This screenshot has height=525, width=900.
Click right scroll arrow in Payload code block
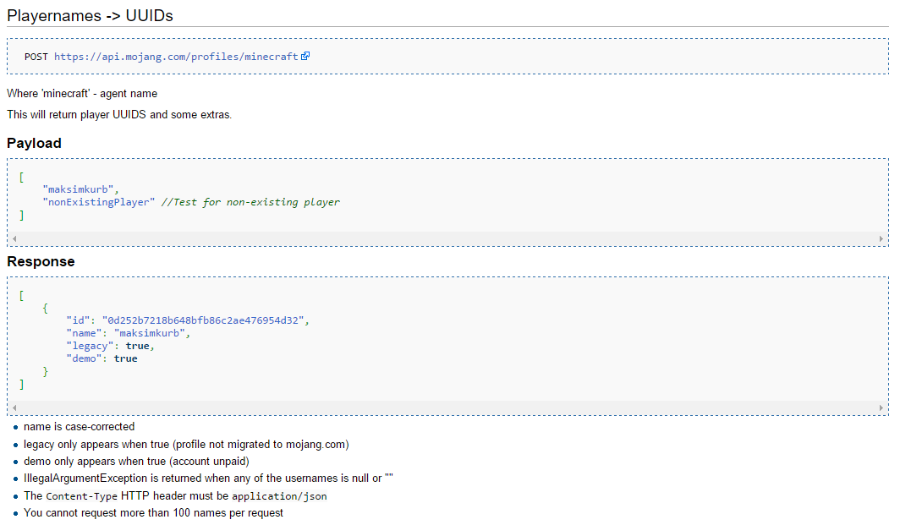point(881,239)
